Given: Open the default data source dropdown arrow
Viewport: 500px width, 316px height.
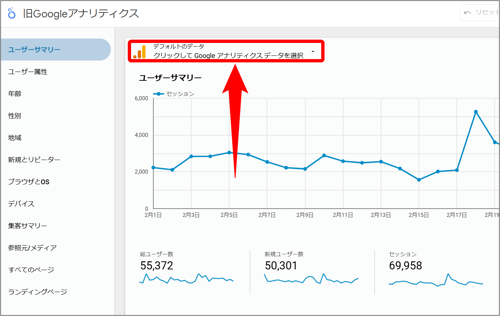Looking at the screenshot, I should coord(313,51).
